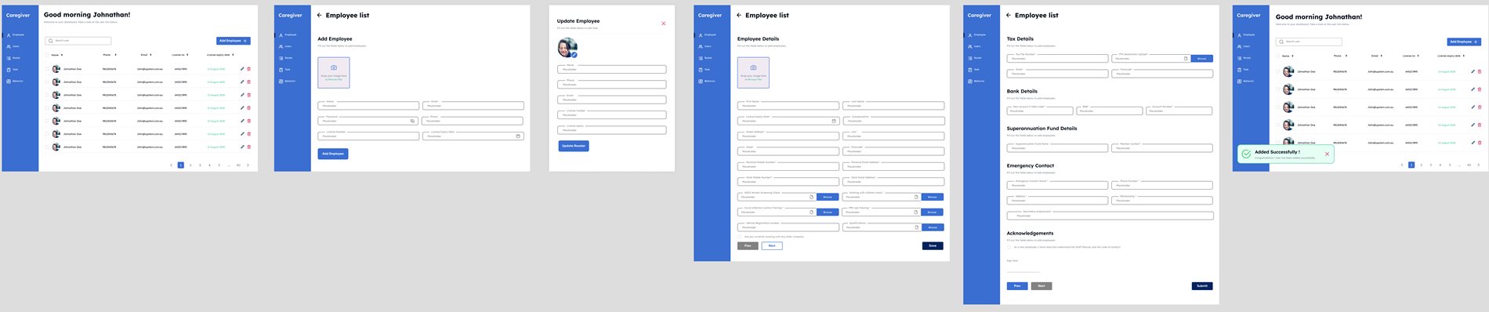1489x312 pixels.
Task: Click back arrow on Employee Details screen
Action: pyautogui.click(x=739, y=15)
